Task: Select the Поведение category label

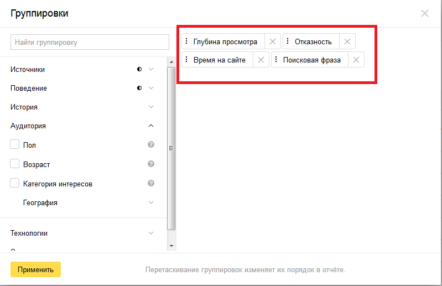Action: 29,89
